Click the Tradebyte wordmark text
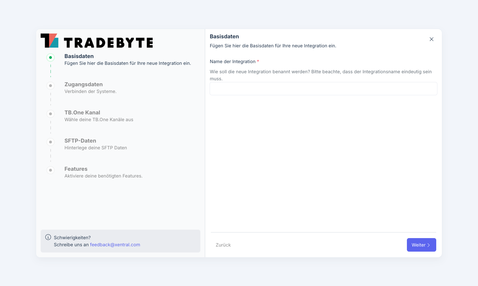 (x=108, y=43)
